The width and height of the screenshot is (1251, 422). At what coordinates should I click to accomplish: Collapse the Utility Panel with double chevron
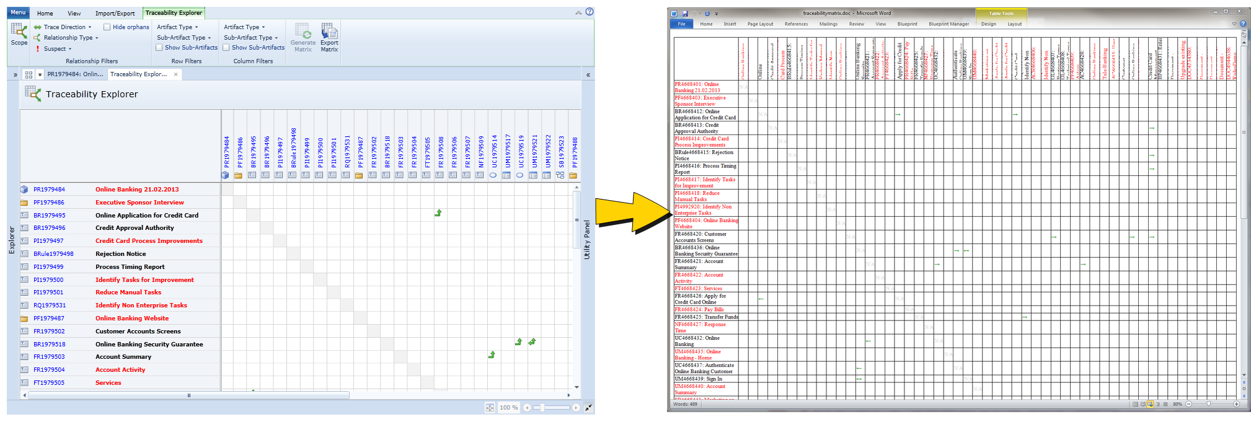588,74
